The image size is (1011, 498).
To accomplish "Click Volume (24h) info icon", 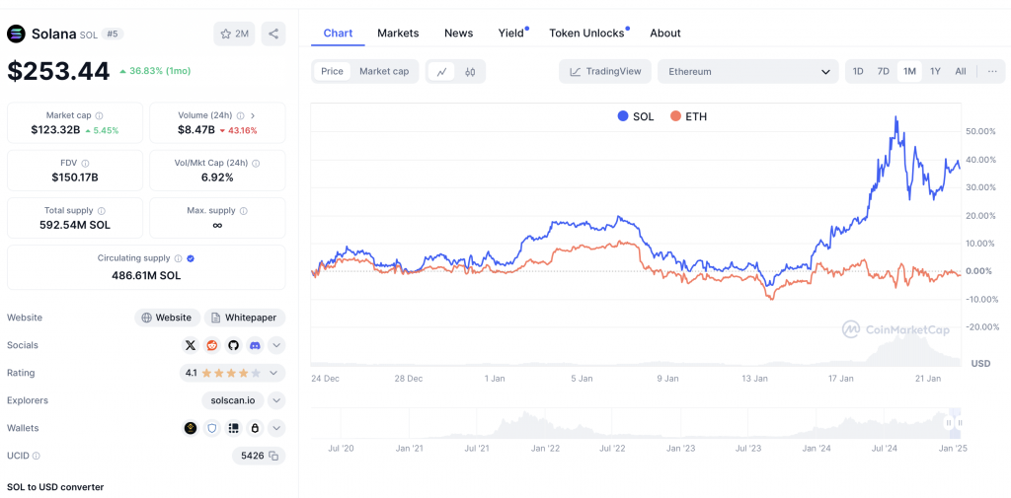I will click(x=240, y=116).
